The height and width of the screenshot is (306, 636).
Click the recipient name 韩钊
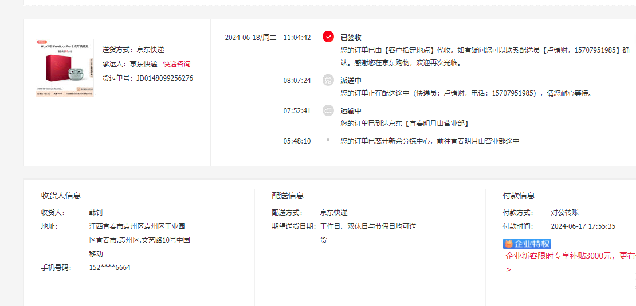(96, 213)
